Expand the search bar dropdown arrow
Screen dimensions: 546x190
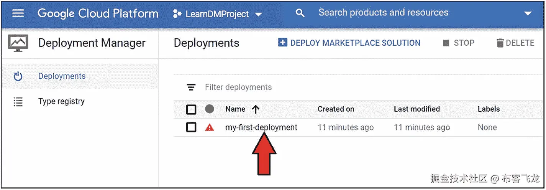tap(528, 14)
